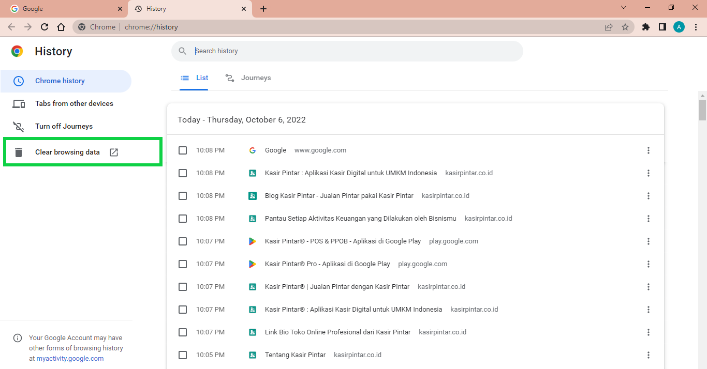Tick checkbox for Google www.google.com entry
This screenshot has height=369, width=707.
[x=183, y=150]
